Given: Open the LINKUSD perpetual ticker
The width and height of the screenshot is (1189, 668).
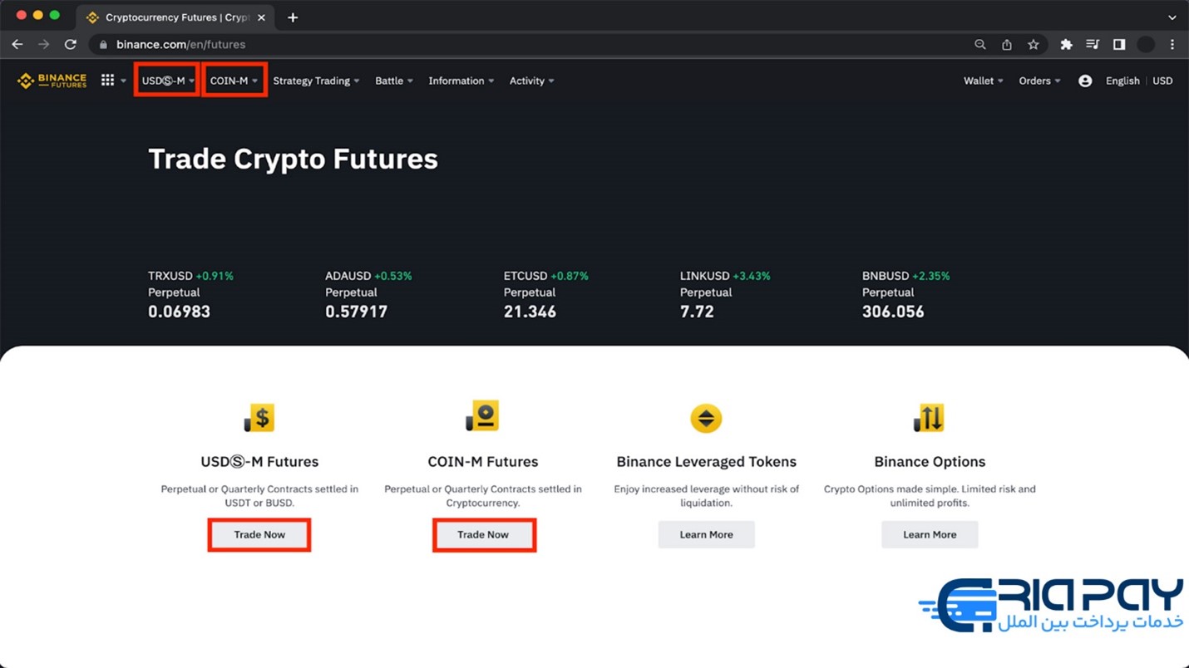Looking at the screenshot, I should point(725,296).
